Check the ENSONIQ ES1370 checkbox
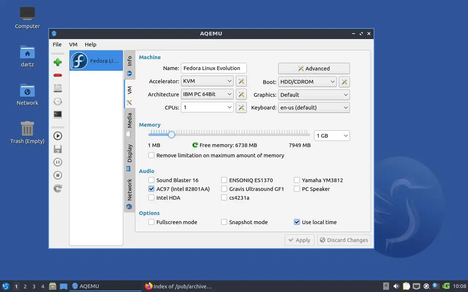Screen dimensions: 468x292 pos(224,180)
